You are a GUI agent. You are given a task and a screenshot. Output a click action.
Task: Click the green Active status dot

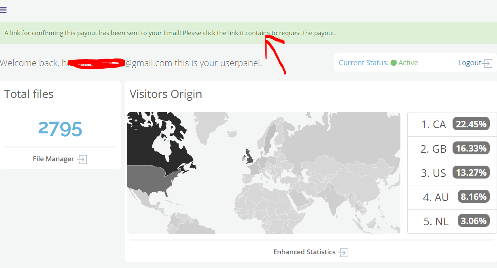coord(394,63)
